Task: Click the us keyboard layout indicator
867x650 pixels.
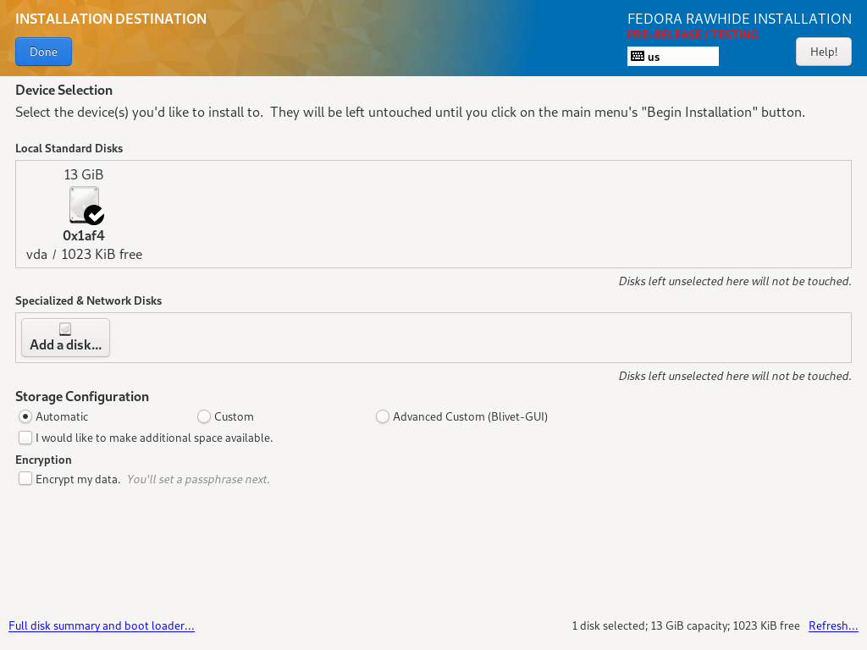Action: [x=673, y=57]
